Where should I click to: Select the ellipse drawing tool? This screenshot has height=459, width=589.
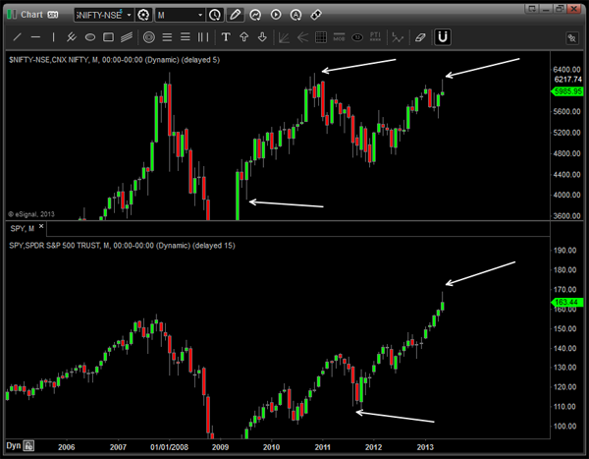(x=90, y=37)
